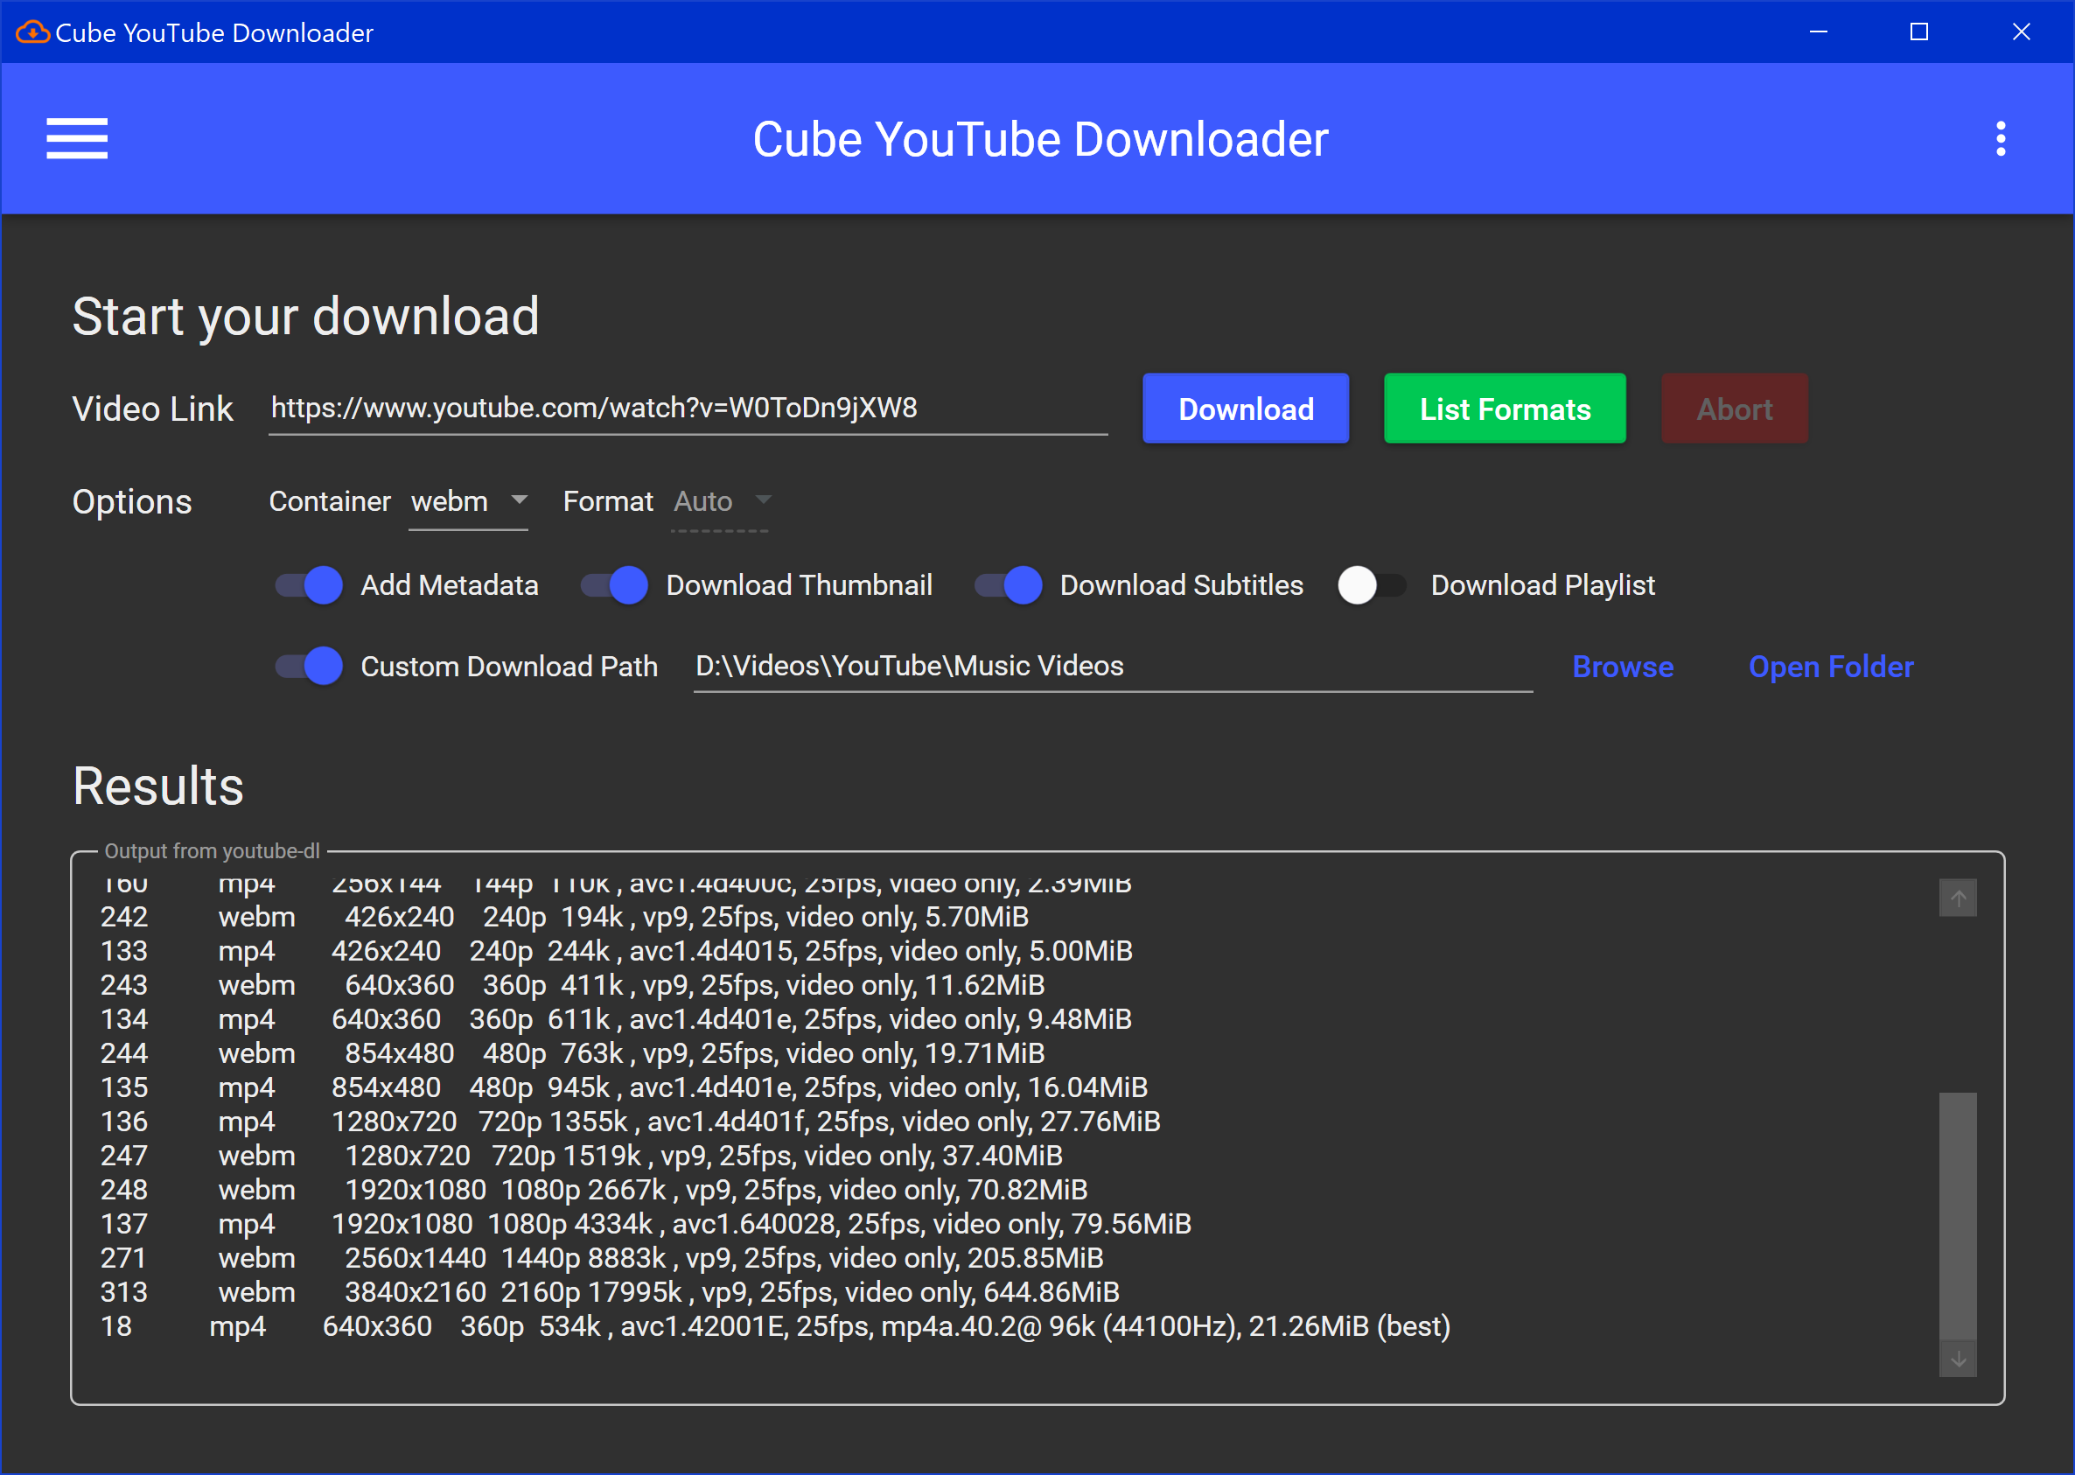Minimize the Cube YouTube Downloader window
Viewport: 2075px width, 1475px height.
click(x=1818, y=32)
